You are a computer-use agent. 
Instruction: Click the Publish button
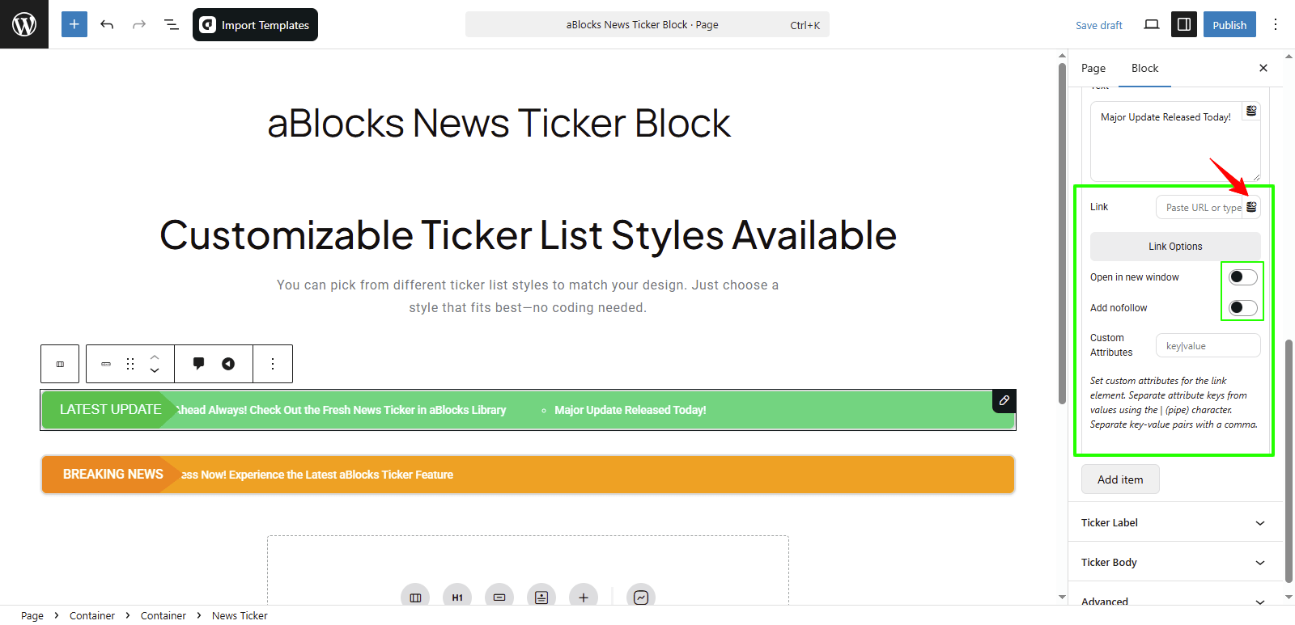[1229, 24]
